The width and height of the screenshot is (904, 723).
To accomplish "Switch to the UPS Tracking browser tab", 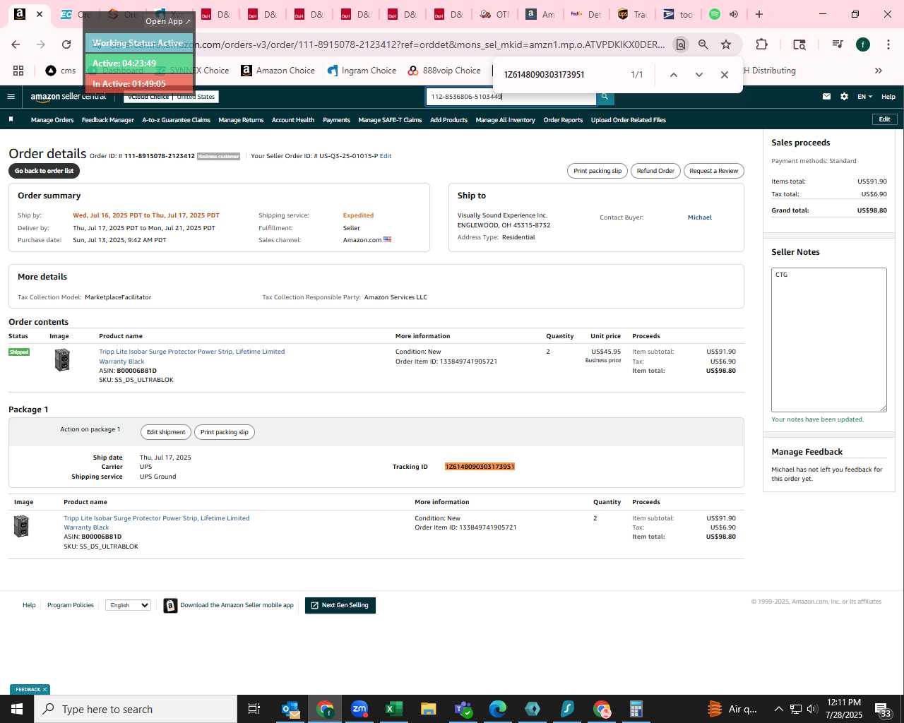I will [x=631, y=14].
